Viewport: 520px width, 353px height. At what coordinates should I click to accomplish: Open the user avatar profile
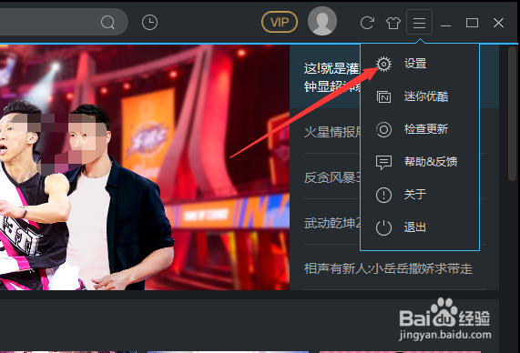pos(322,21)
